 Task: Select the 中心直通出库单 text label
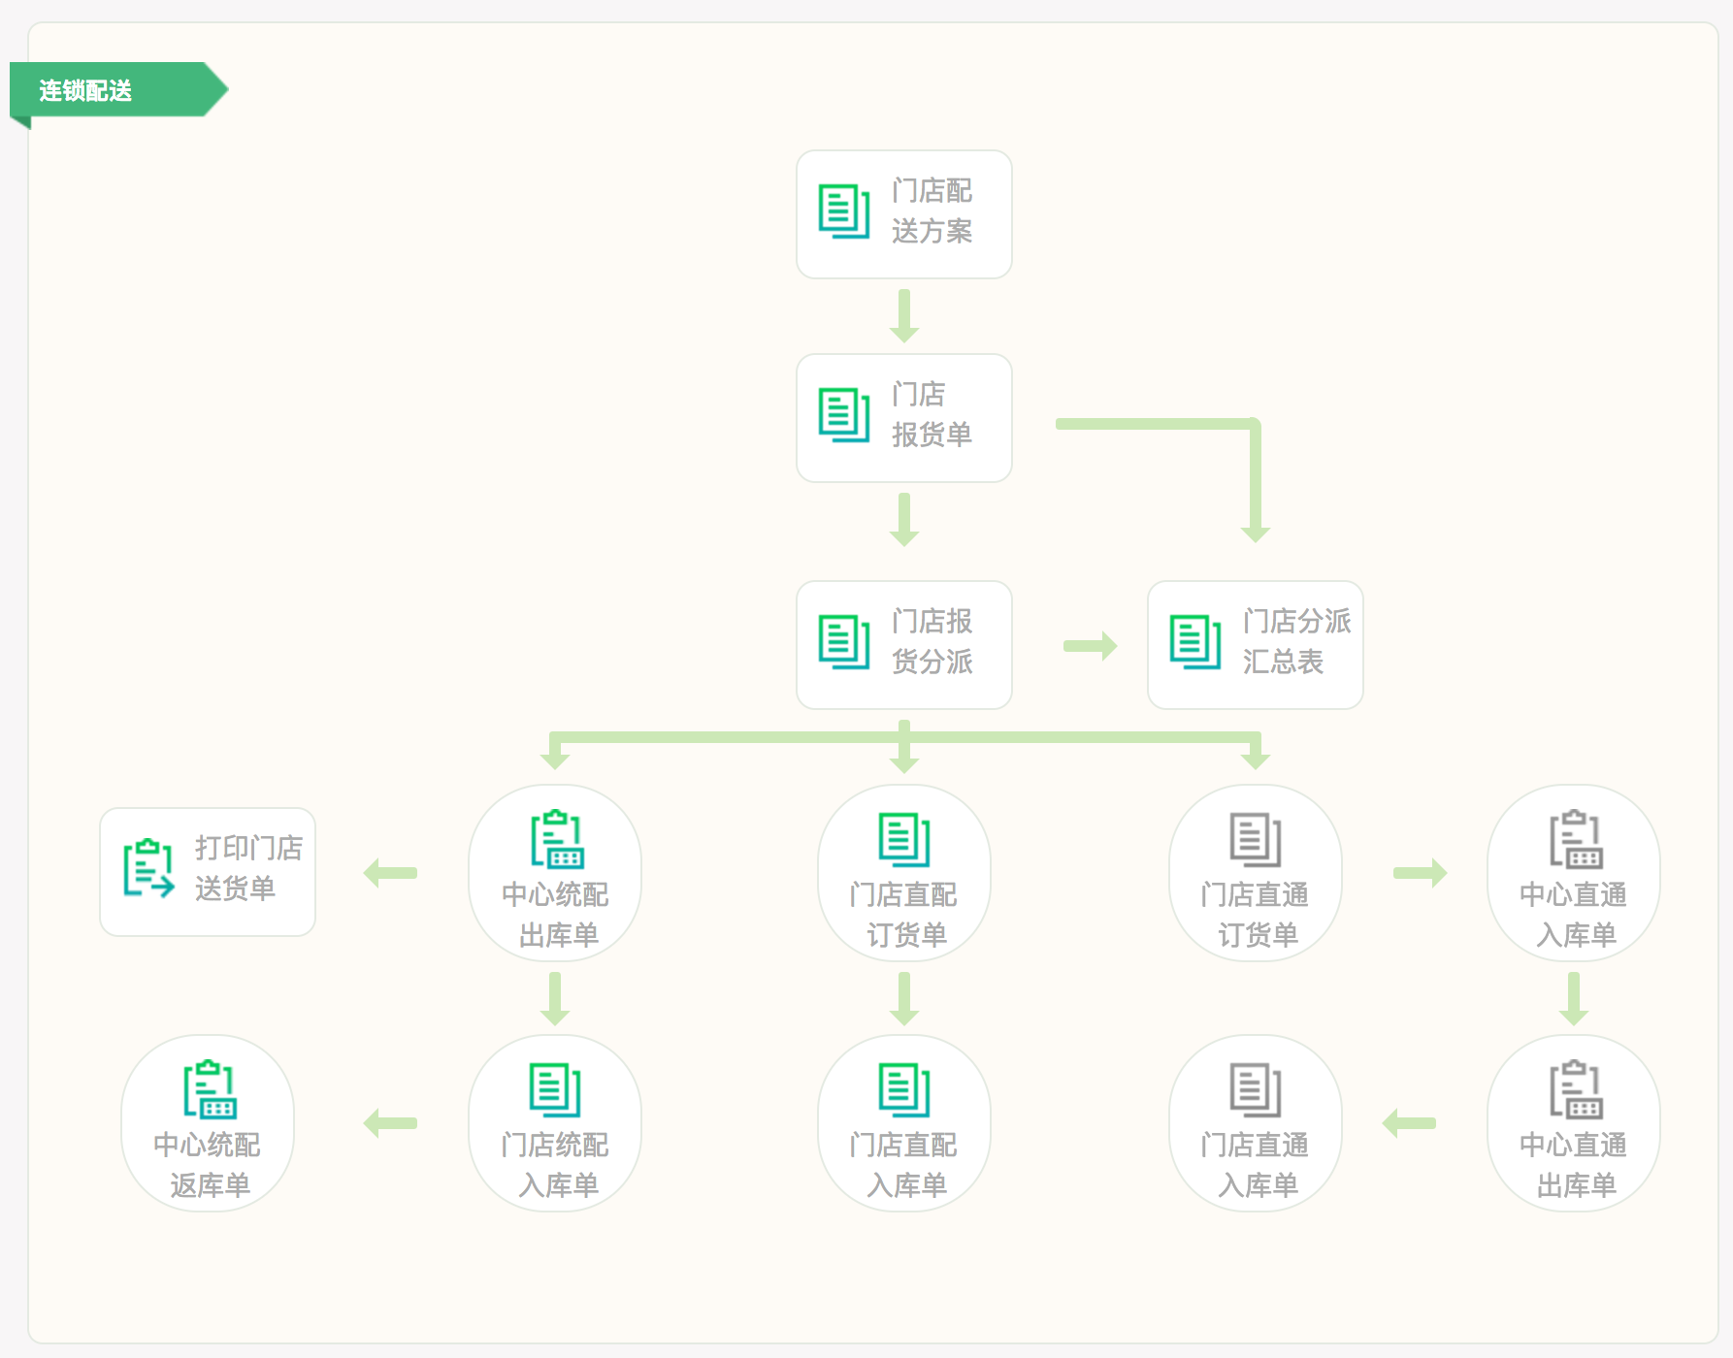point(1574,1165)
